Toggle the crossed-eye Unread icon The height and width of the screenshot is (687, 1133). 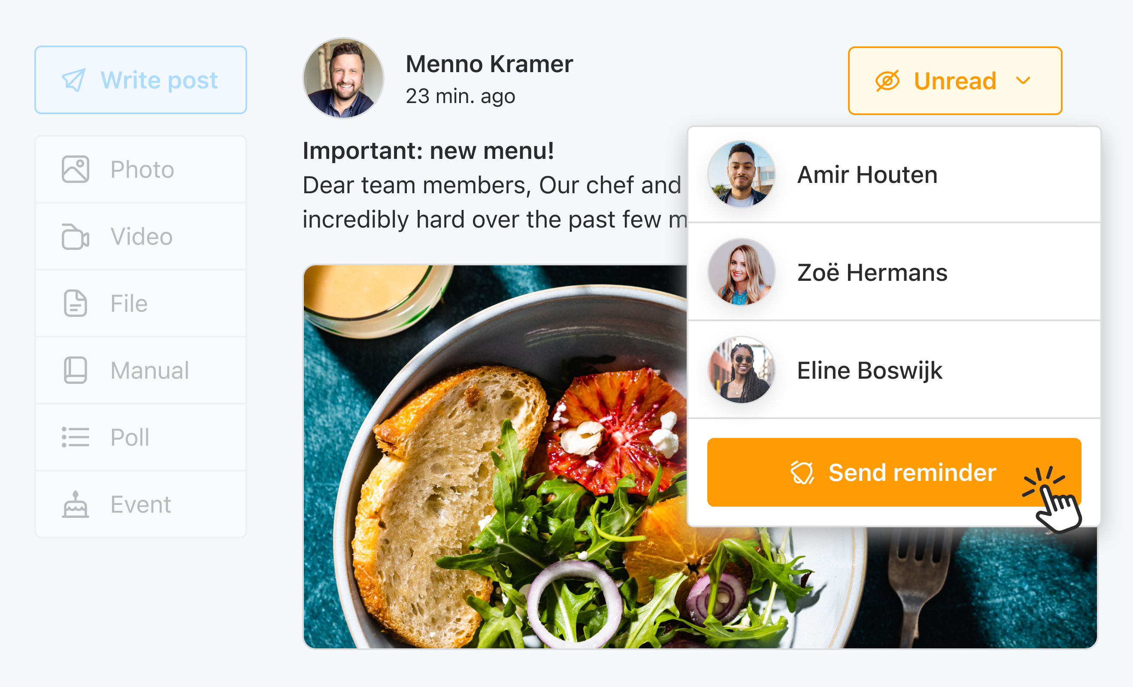[887, 81]
